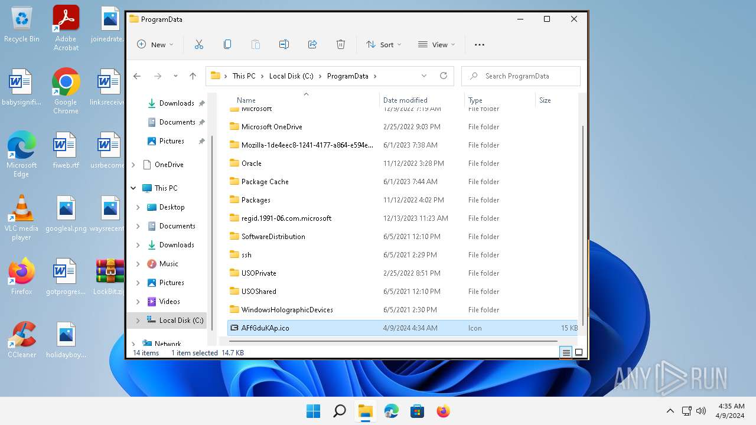756x425 pixels.
Task: Go back with the left arrow
Action: (137, 76)
